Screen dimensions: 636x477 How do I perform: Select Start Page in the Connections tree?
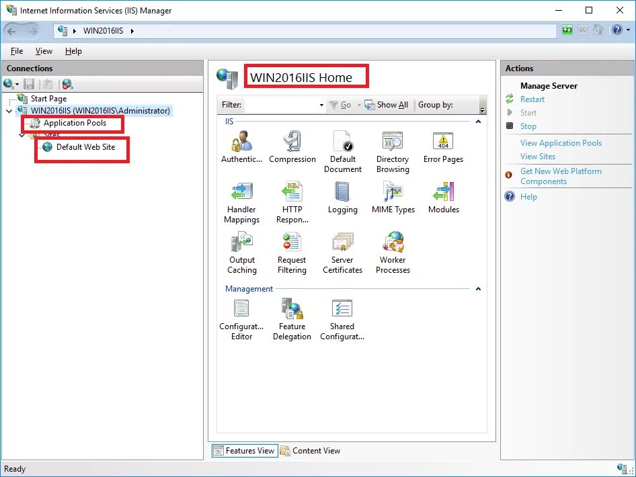click(48, 99)
